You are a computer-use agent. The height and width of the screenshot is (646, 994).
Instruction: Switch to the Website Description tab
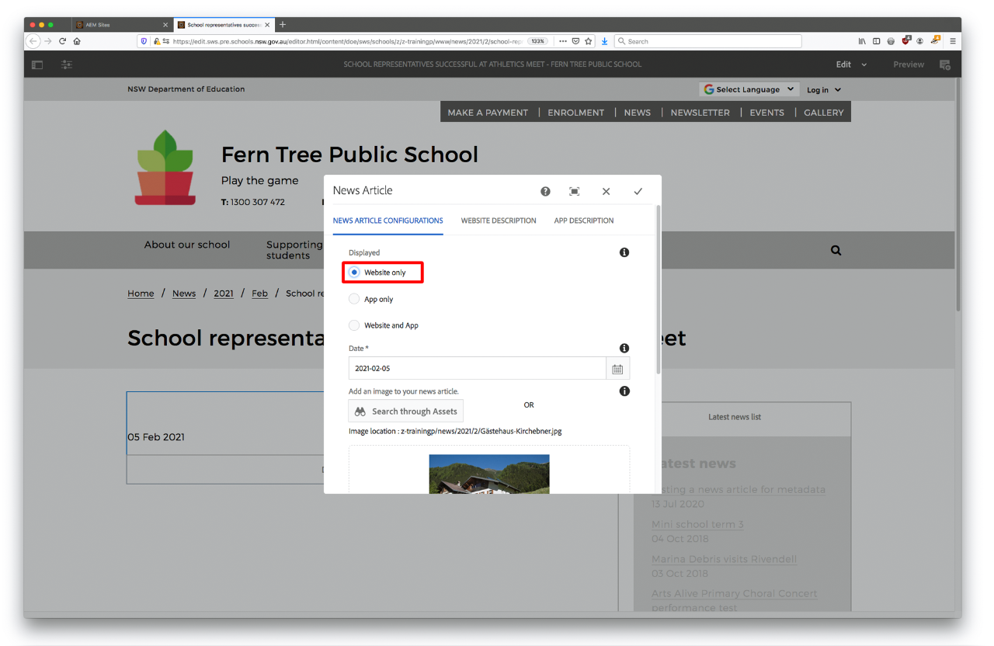coord(499,221)
